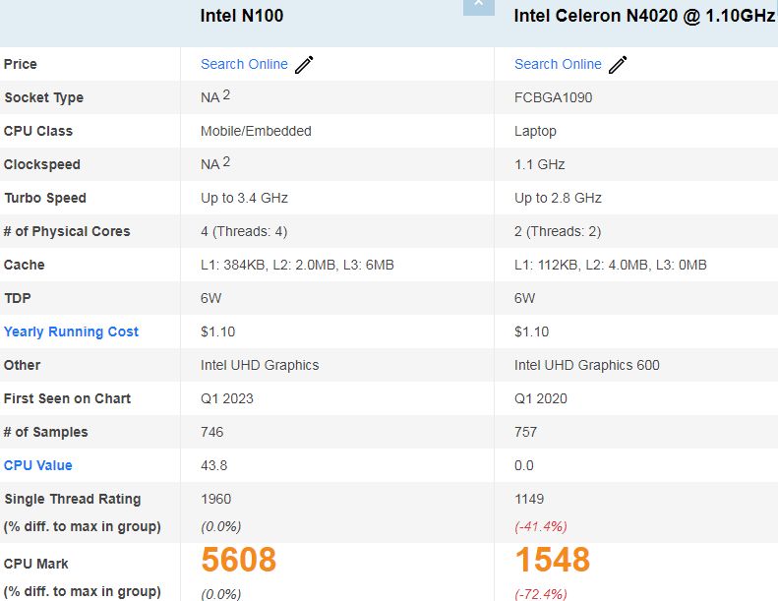This screenshot has width=778, height=601.
Task: Click the red (-41.4%) difference value
Action: pyautogui.click(x=540, y=526)
